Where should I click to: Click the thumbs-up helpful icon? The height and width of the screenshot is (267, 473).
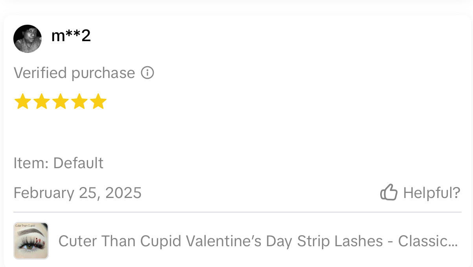coord(389,193)
